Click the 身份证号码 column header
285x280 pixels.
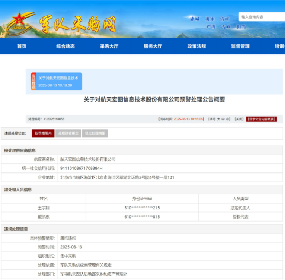(x=142, y=199)
